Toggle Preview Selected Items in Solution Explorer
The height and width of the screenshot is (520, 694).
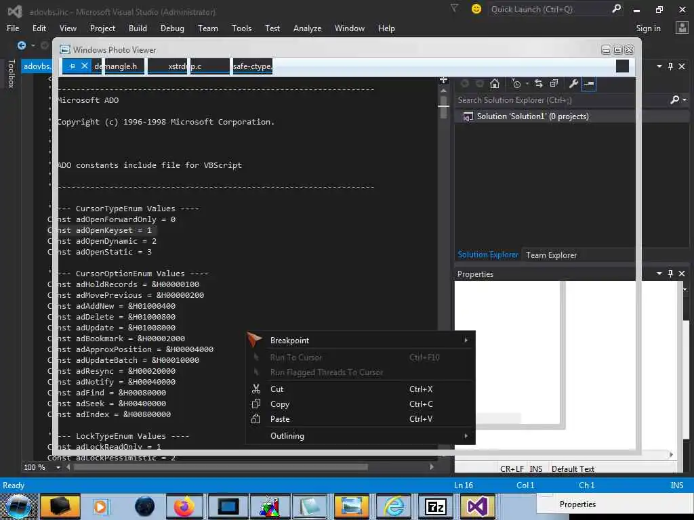coord(589,83)
